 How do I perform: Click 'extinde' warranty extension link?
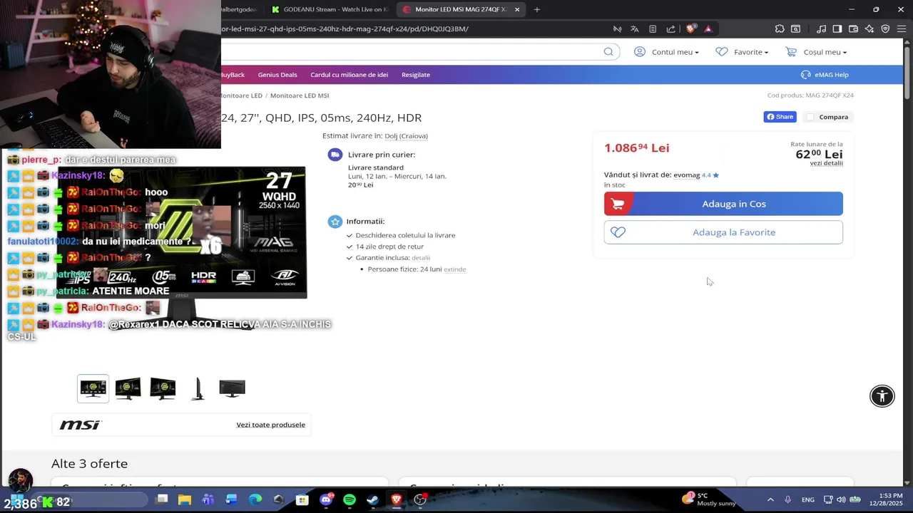click(454, 269)
